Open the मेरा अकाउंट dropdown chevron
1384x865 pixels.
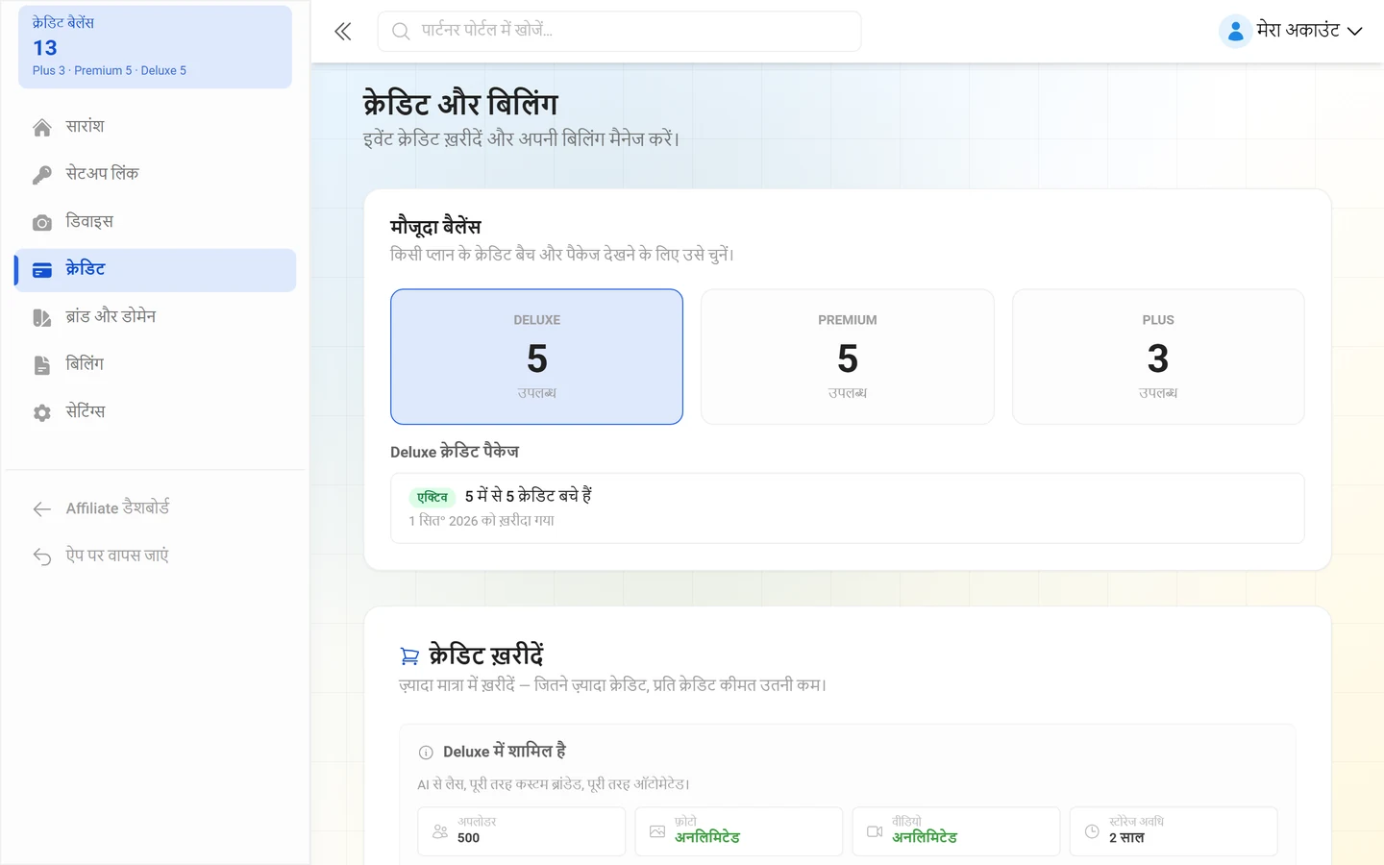coord(1355,32)
